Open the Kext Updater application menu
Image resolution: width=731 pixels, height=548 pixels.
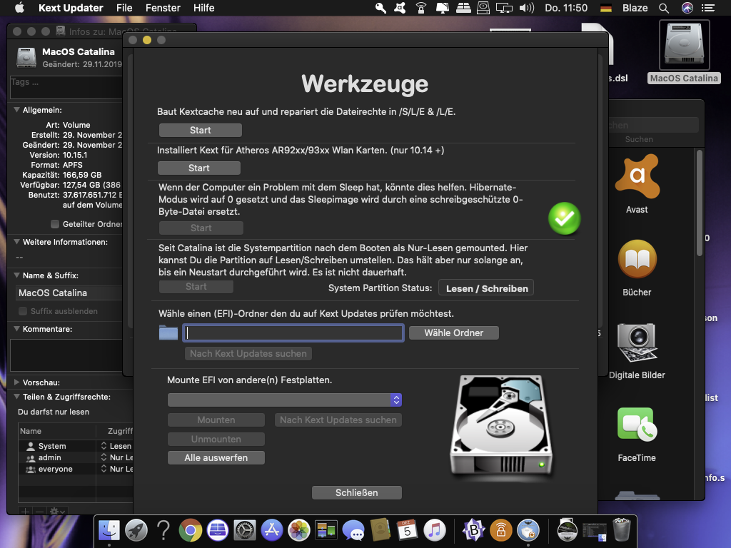click(x=71, y=8)
